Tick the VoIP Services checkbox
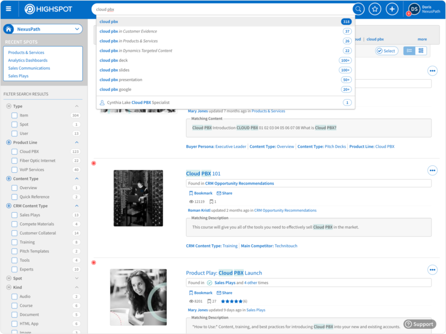This screenshot has width=446, height=334. pos(14,170)
